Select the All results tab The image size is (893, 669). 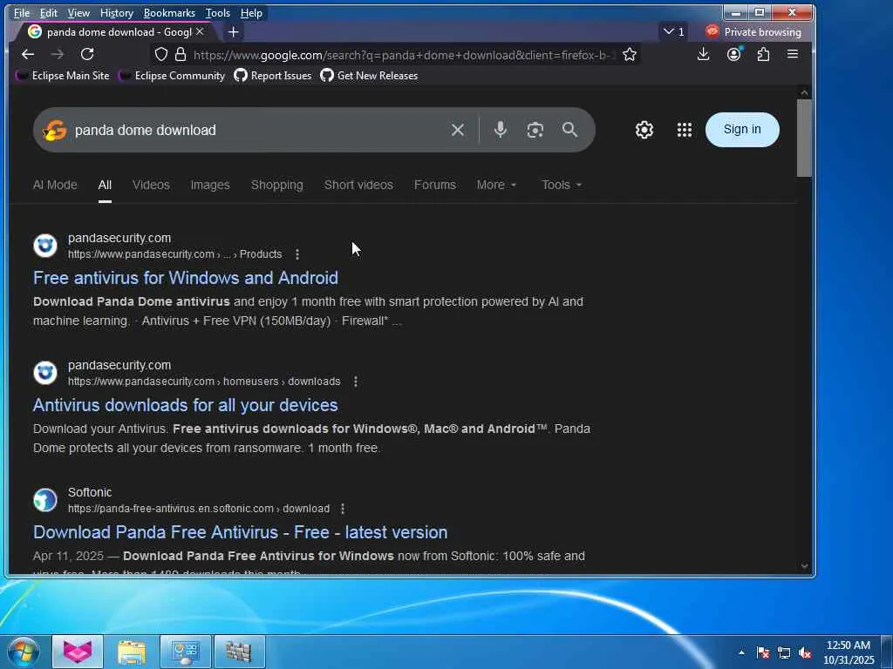tap(105, 185)
